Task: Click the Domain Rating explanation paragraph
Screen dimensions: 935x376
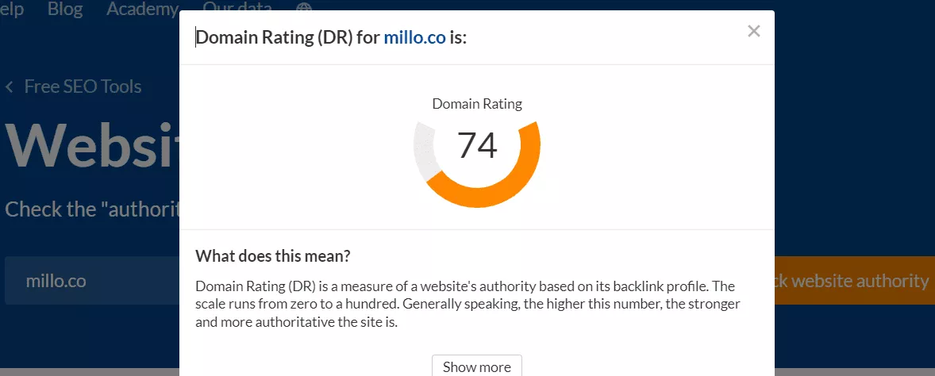Action: pyautogui.click(x=468, y=304)
